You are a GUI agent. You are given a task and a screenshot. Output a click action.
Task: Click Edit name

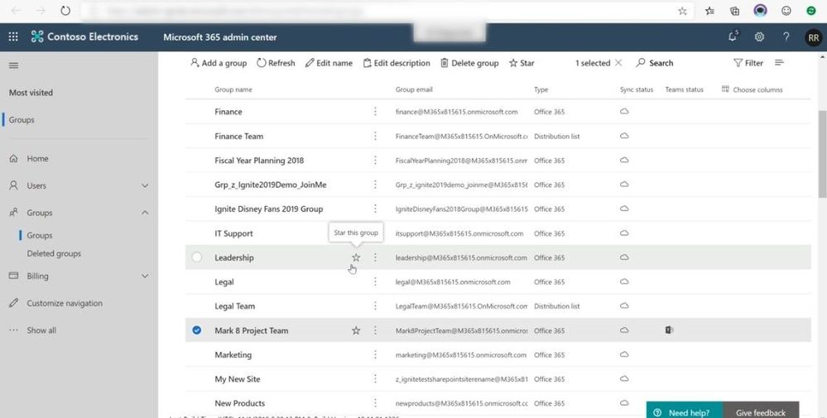click(329, 63)
